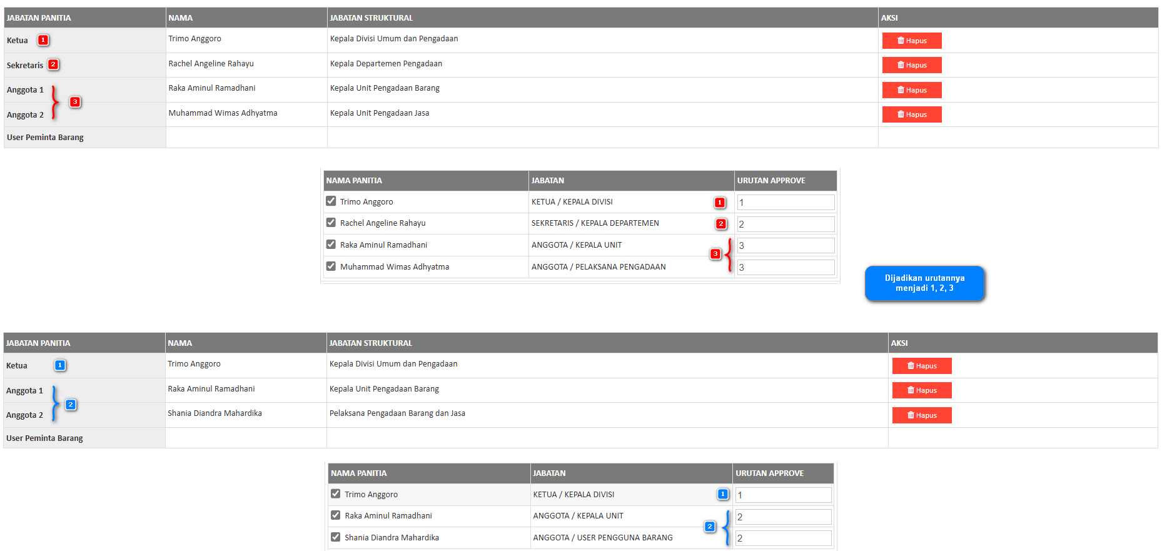Image resolution: width=1162 pixels, height=551 pixels.
Task: Click Trimo Anggoro's order field in upper approval table
Action: tap(786, 202)
